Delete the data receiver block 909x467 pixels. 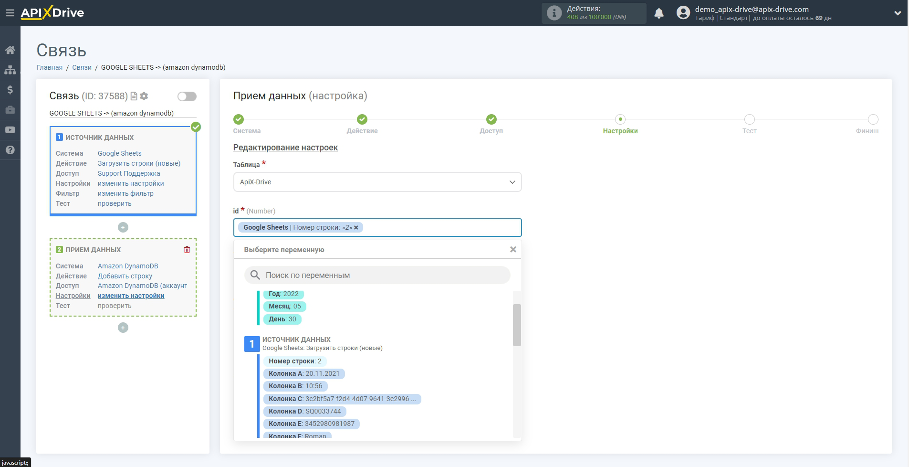pos(187,250)
